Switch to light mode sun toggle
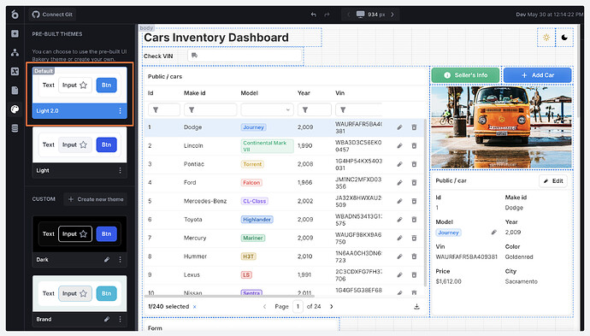Viewport: 590px width, 336px height. [x=546, y=38]
